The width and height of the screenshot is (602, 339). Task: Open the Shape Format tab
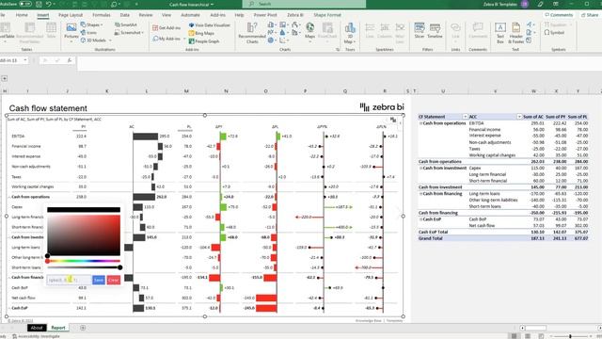[x=327, y=15]
